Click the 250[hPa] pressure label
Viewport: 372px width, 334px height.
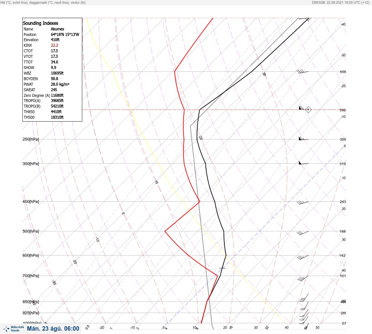(31, 139)
